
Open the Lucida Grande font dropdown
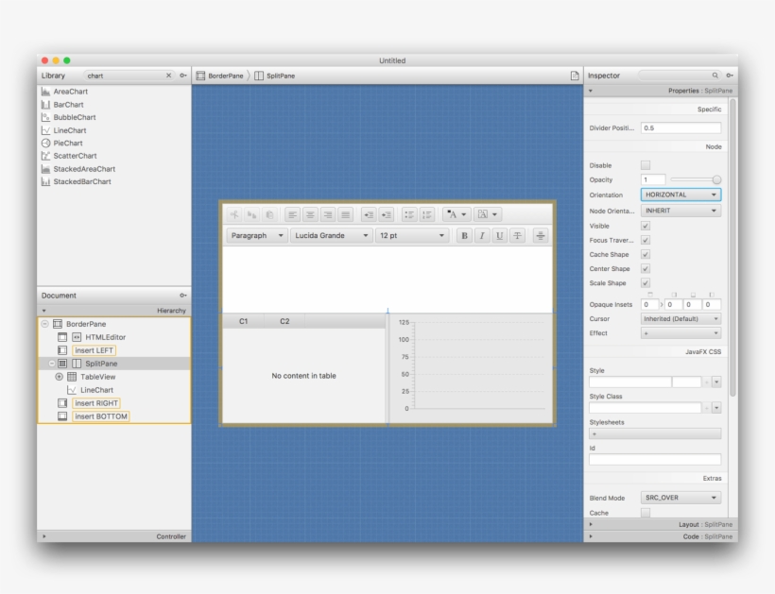(331, 236)
